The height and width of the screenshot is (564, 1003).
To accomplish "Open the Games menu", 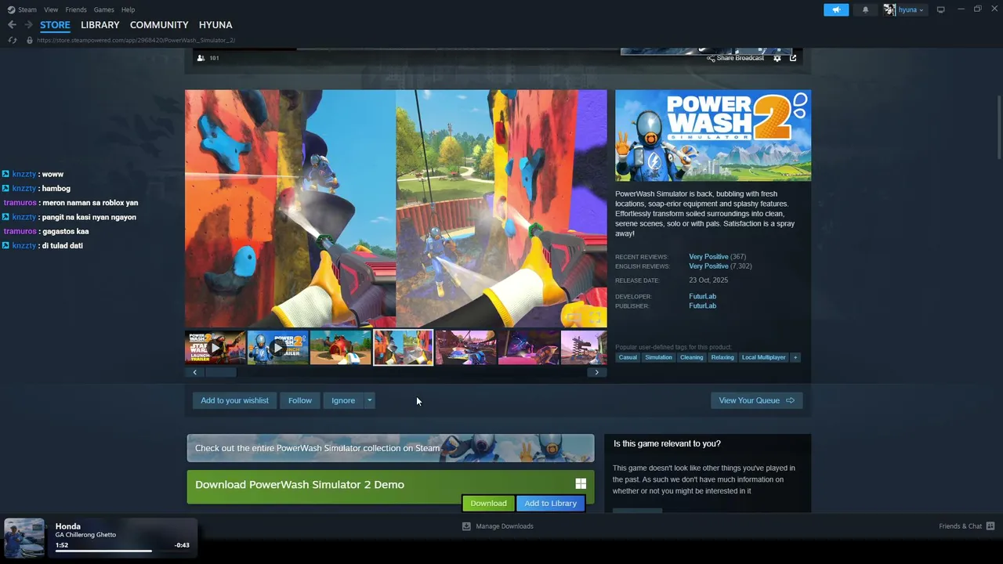I will pos(103,9).
